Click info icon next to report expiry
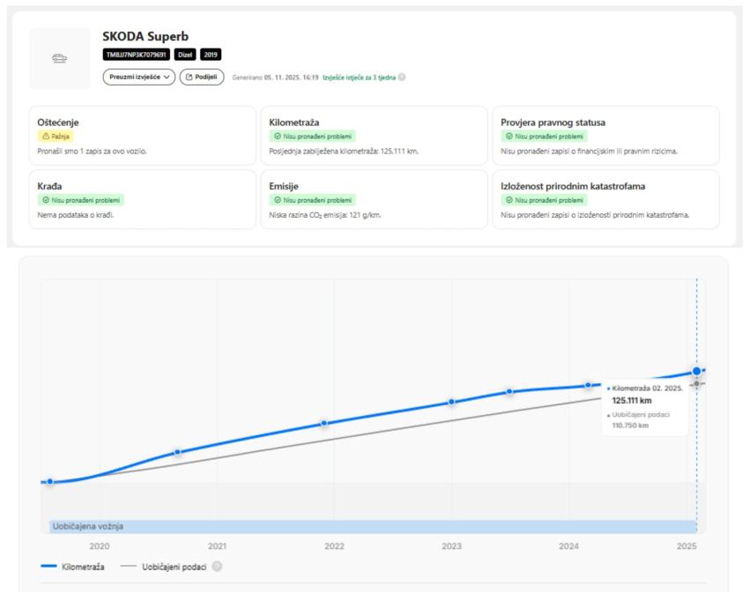Viewport: 750px width, 608px height. (402, 78)
